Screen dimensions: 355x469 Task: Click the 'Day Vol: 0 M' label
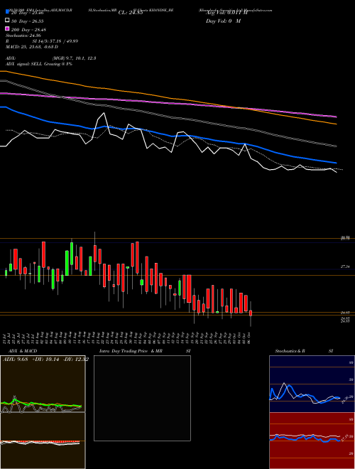click(223, 21)
